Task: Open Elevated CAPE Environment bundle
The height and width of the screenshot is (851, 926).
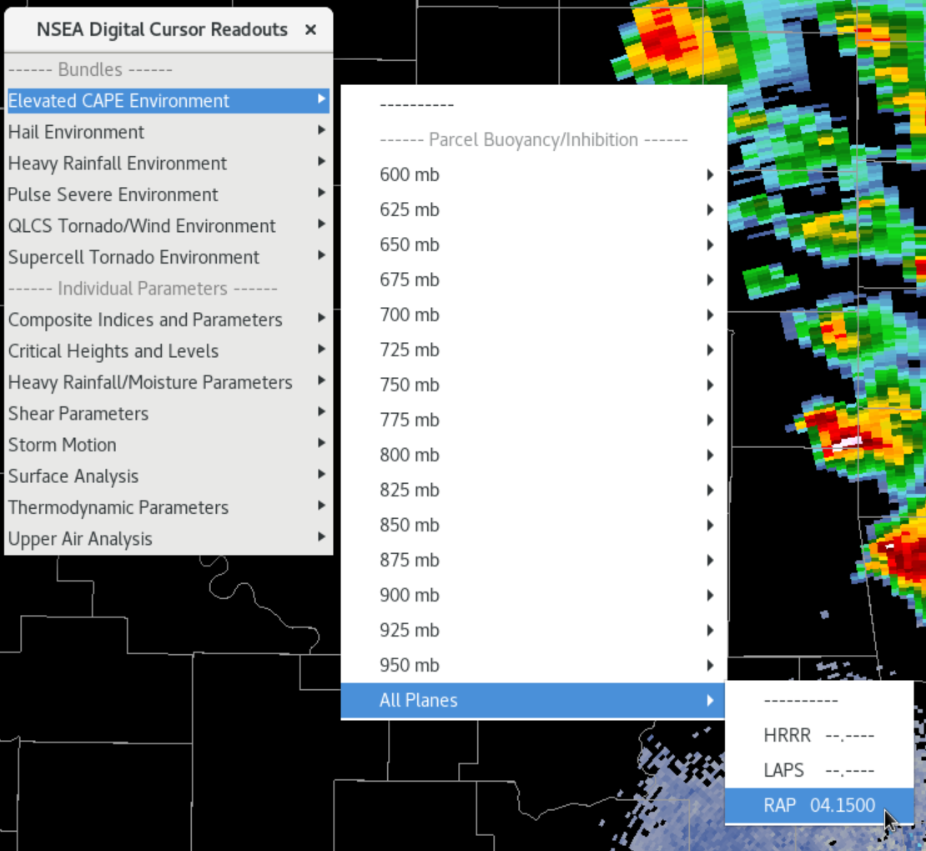Action: [x=169, y=100]
